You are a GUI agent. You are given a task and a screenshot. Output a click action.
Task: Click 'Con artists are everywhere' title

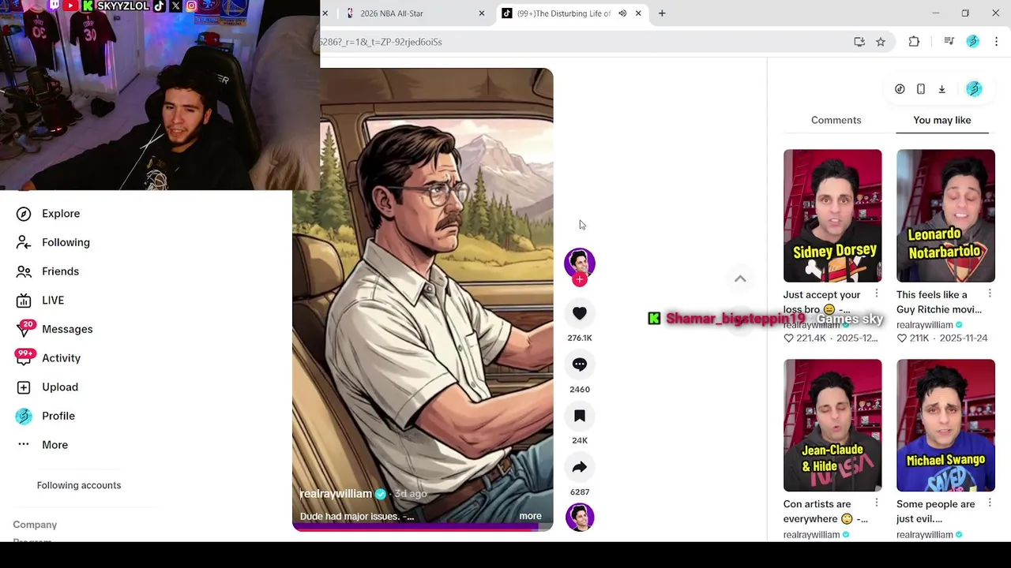pos(825,511)
